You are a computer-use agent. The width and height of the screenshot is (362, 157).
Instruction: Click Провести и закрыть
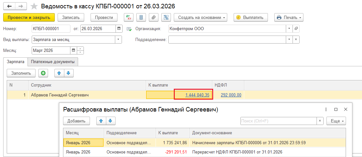point(29,17)
